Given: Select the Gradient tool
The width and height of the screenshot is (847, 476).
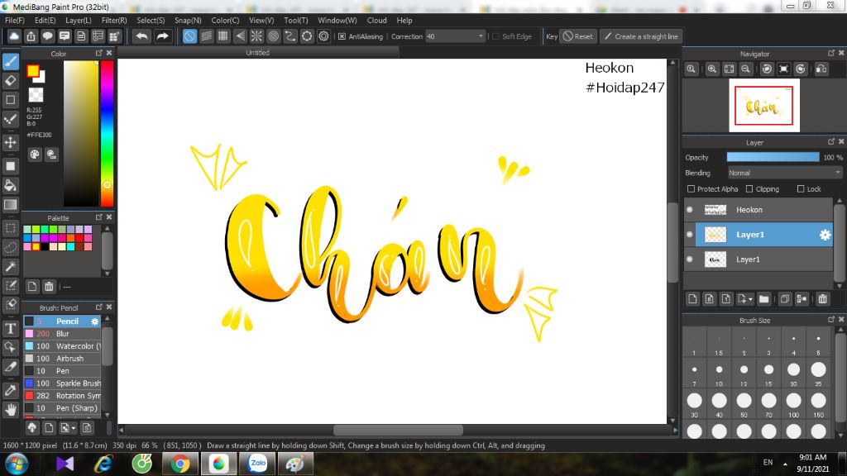Looking at the screenshot, I should [10, 205].
